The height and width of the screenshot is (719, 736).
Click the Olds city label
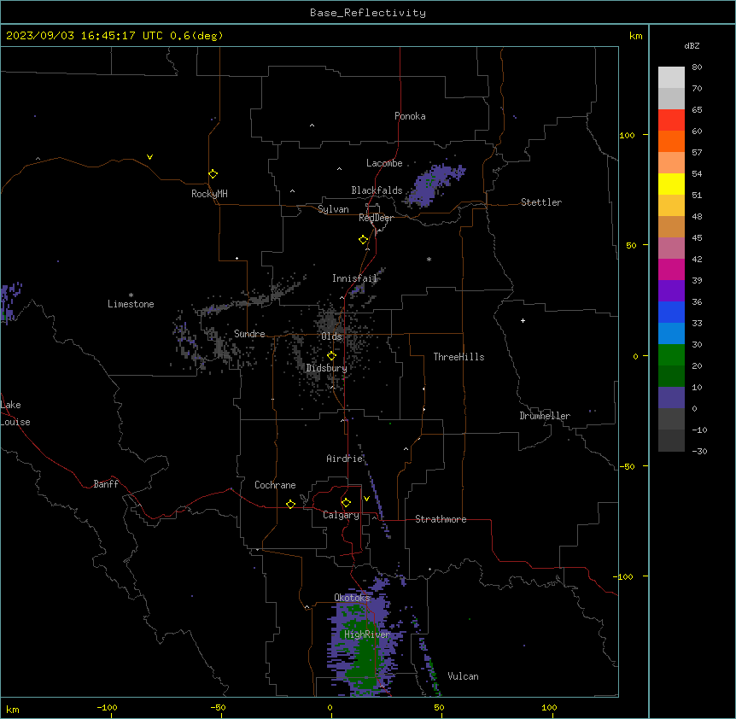click(x=331, y=336)
